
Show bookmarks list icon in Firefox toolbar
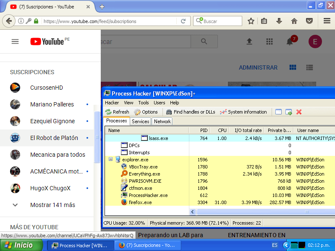[264, 21]
